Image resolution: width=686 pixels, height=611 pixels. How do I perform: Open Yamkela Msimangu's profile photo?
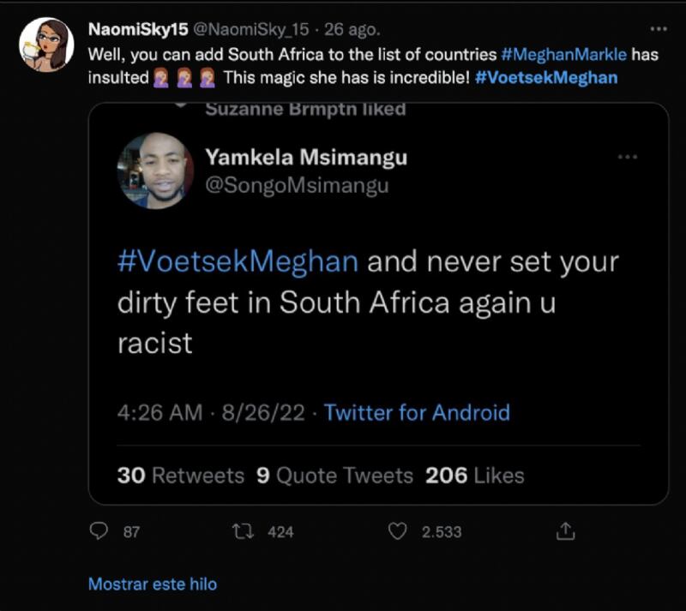point(155,171)
